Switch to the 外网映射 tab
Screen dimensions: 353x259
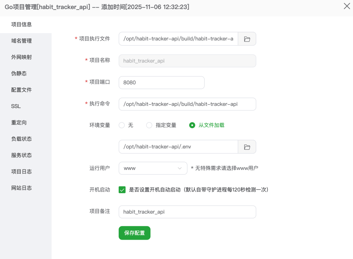coord(22,57)
